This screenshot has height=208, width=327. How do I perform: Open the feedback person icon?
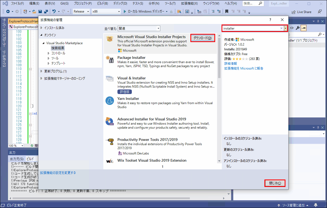tap(320, 12)
